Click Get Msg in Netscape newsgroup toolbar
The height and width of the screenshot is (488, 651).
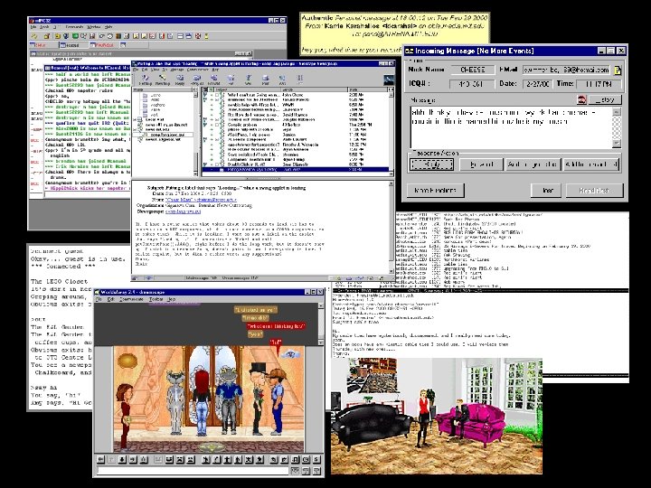pos(145,80)
